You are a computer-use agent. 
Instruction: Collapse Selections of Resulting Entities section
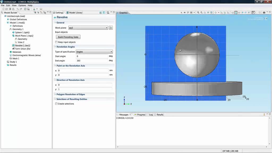point(55,99)
